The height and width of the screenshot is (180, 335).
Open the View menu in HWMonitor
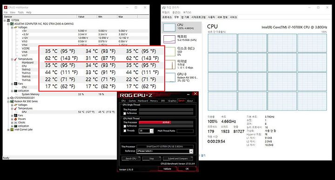point(13,13)
